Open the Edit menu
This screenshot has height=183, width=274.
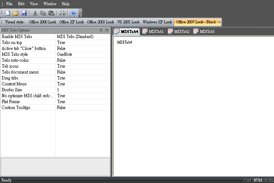pos(21,4)
